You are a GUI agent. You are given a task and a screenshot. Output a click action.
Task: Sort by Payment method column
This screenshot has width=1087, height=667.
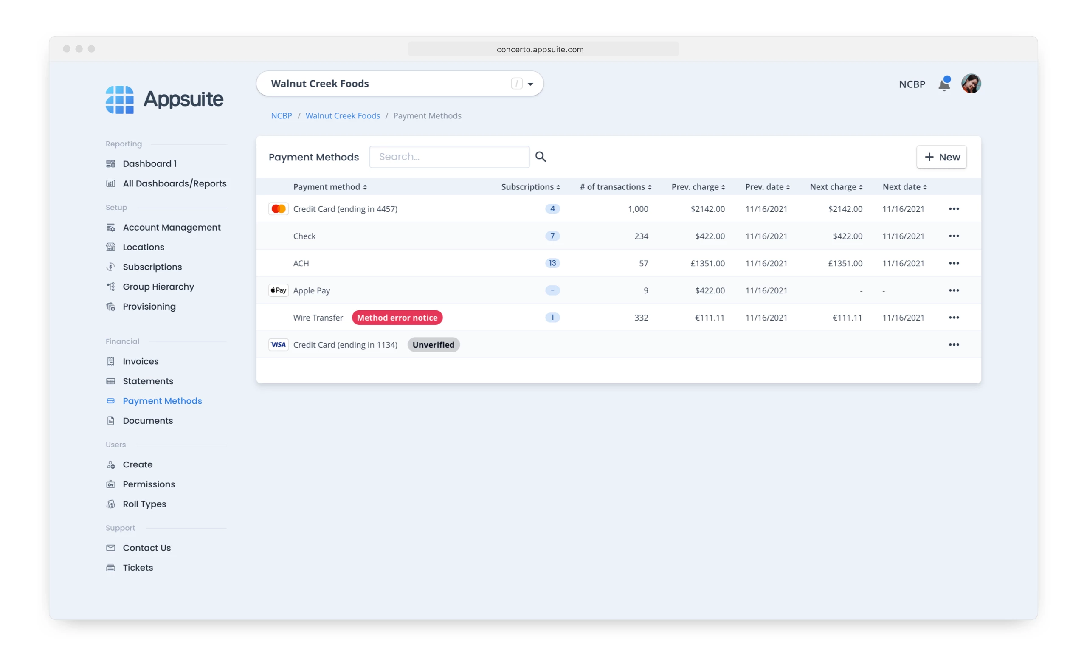(x=330, y=187)
